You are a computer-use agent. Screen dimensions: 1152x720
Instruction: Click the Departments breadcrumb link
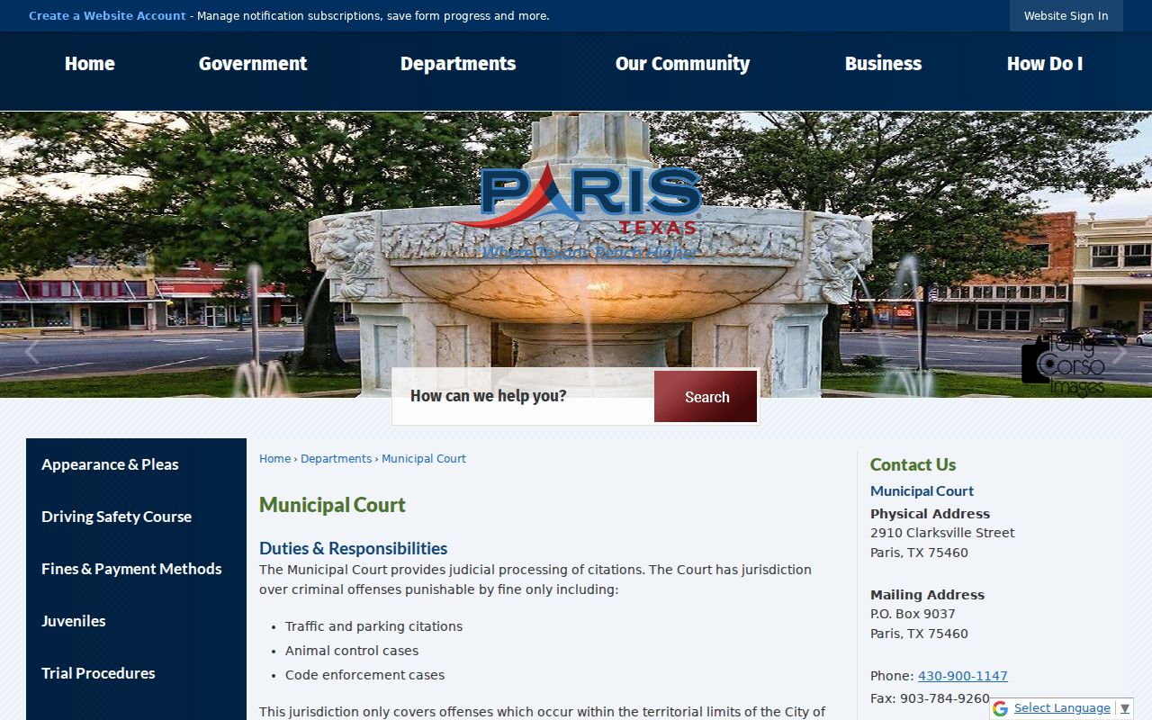coord(336,459)
